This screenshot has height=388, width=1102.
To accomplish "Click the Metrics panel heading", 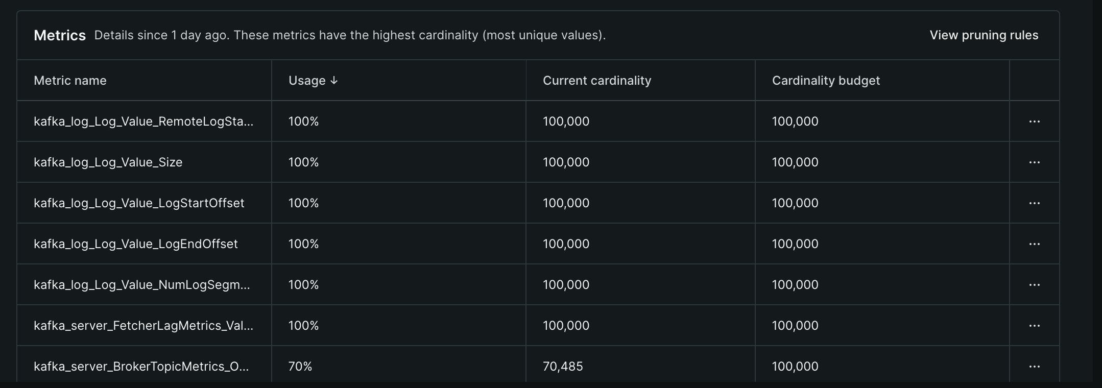I will [x=60, y=35].
